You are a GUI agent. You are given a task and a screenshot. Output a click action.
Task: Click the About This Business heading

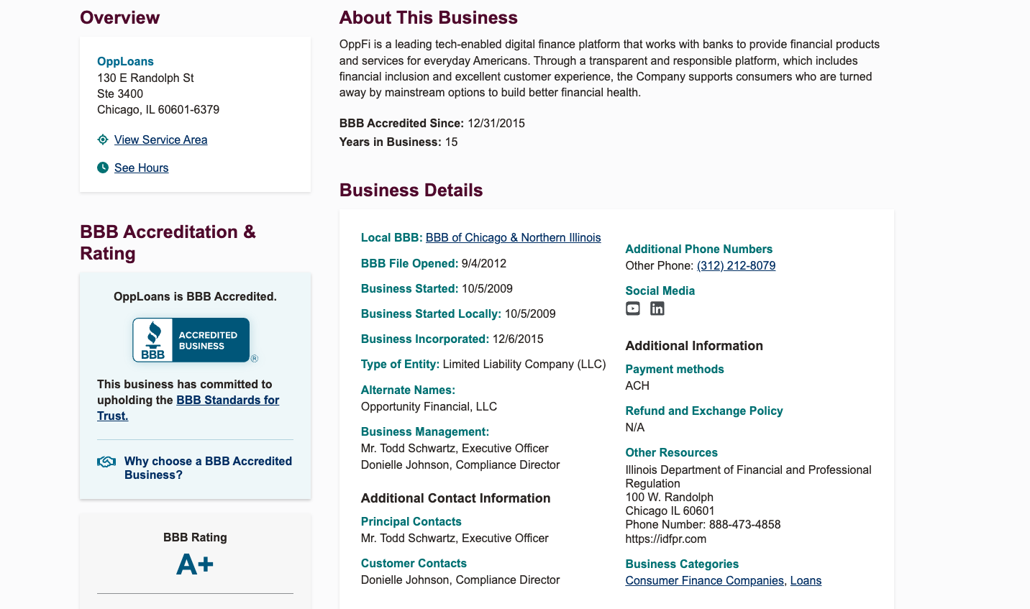coord(428,17)
